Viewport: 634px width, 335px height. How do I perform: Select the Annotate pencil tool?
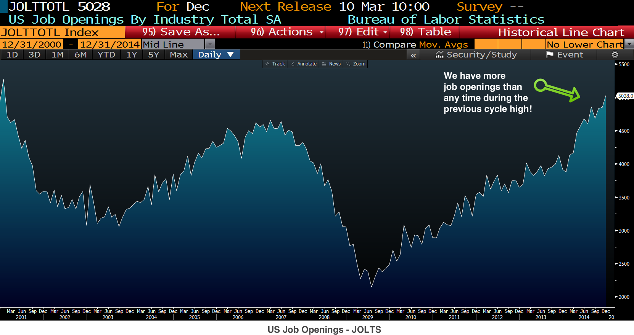tap(303, 64)
